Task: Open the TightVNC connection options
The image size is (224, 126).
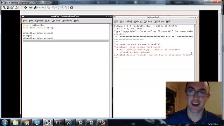Action: [12, 7]
